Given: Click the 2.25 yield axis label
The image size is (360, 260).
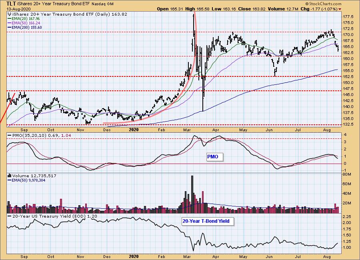Looking at the screenshot, I should (x=347, y=216).
